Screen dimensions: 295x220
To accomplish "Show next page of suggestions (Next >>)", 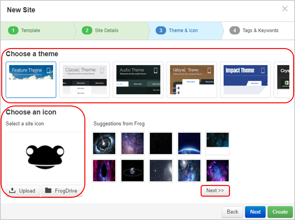I will pyautogui.click(x=215, y=190).
